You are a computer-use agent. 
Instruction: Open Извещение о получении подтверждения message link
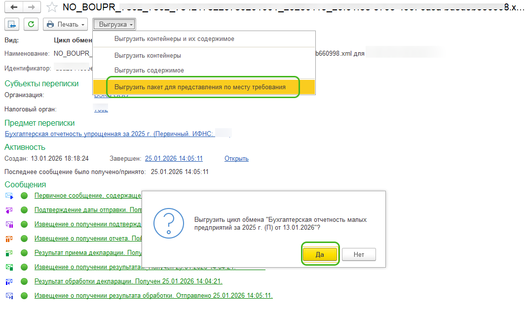point(88,224)
